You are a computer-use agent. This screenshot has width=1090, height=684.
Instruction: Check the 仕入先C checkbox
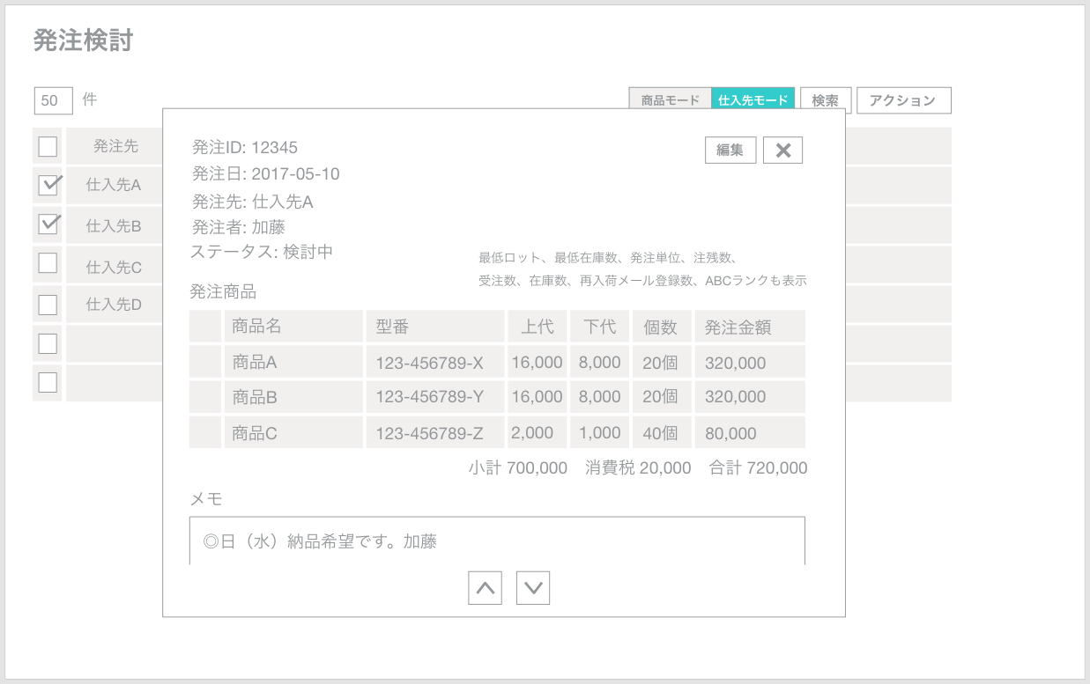click(x=48, y=263)
